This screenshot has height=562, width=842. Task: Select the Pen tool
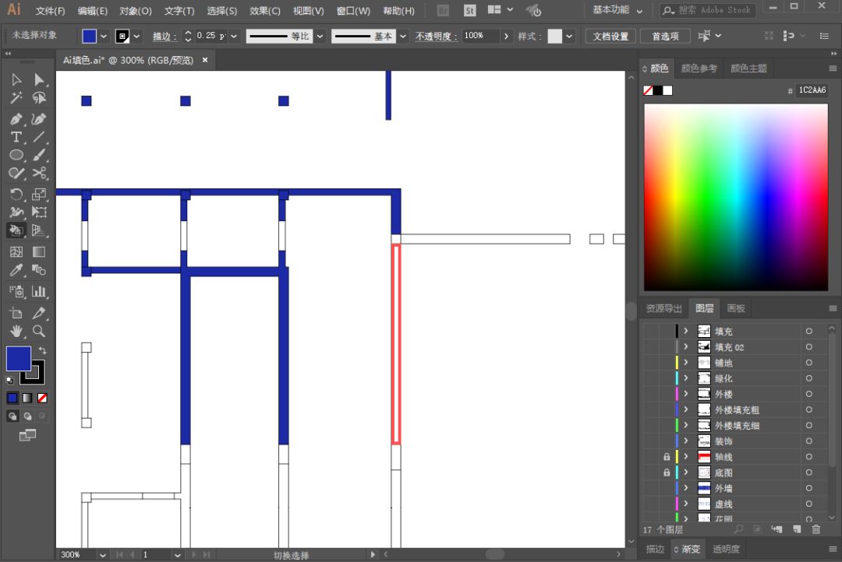[x=16, y=119]
